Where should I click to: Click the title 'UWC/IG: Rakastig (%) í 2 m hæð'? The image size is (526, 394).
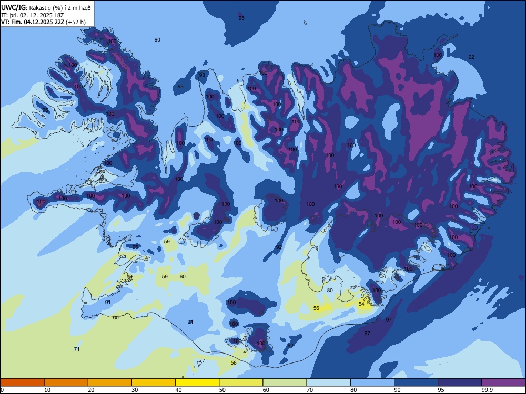point(46,7)
